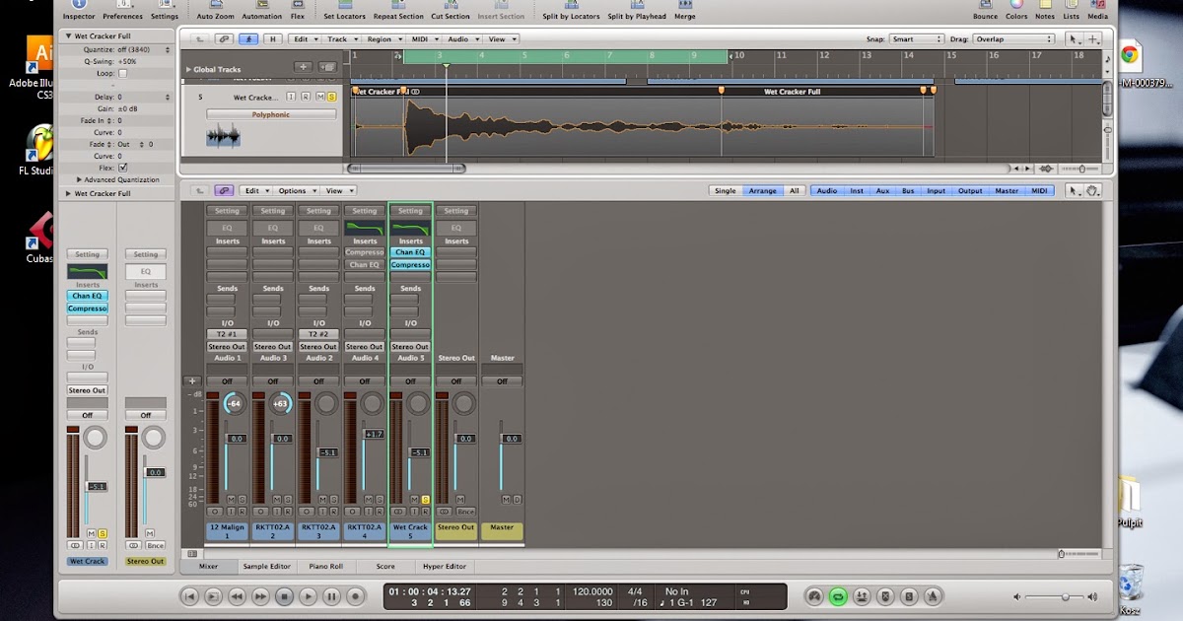The width and height of the screenshot is (1183, 621).
Task: Click the Bounce toolbar icon
Action: click(985, 8)
